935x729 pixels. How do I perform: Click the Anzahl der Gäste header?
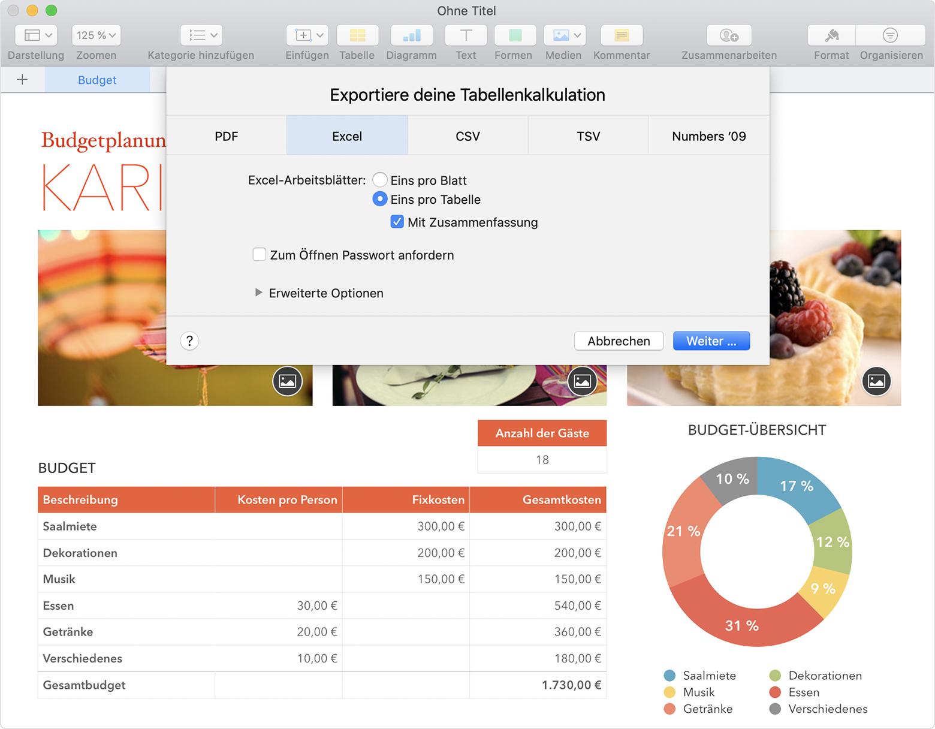click(542, 433)
